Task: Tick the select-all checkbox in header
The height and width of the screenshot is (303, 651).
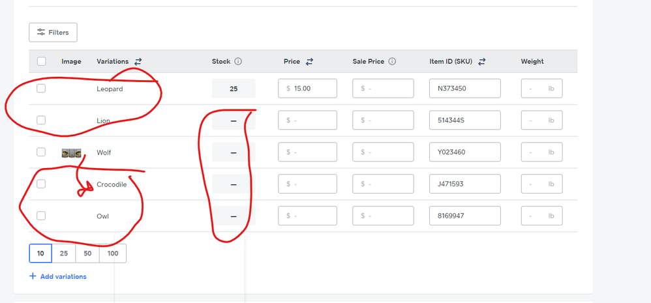Action: pyautogui.click(x=42, y=61)
